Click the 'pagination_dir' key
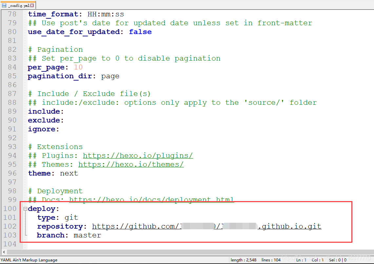Screen dimensions: 374x264 coord(60,76)
